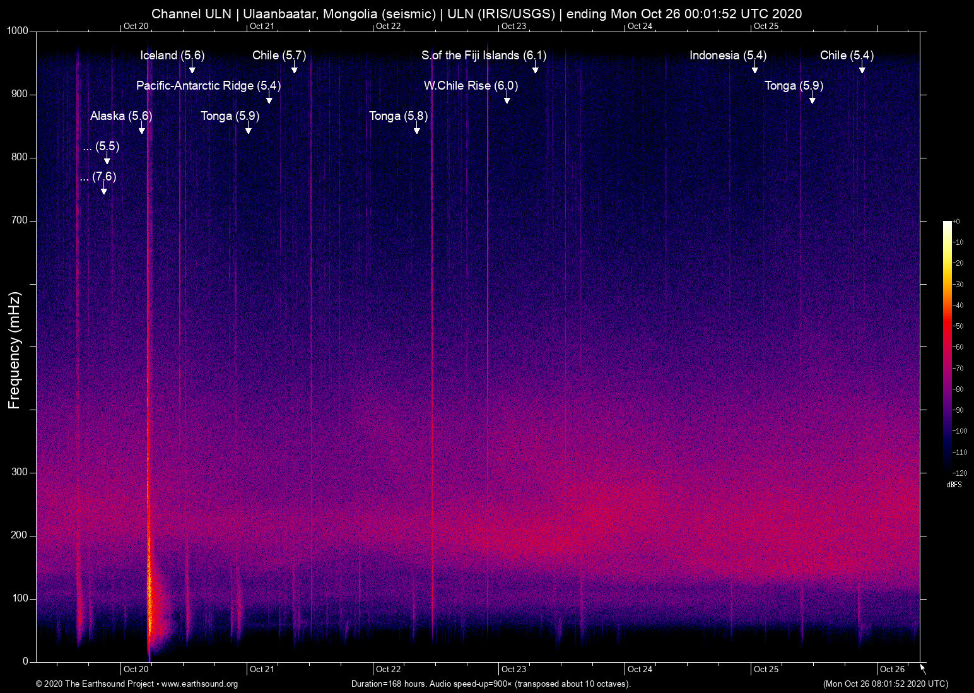The width and height of the screenshot is (974, 693).
Task: Select the Oct 26 date label
Action: [x=892, y=669]
